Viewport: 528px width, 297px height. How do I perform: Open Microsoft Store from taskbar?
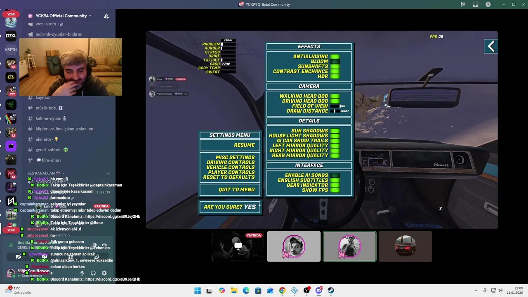click(x=258, y=290)
